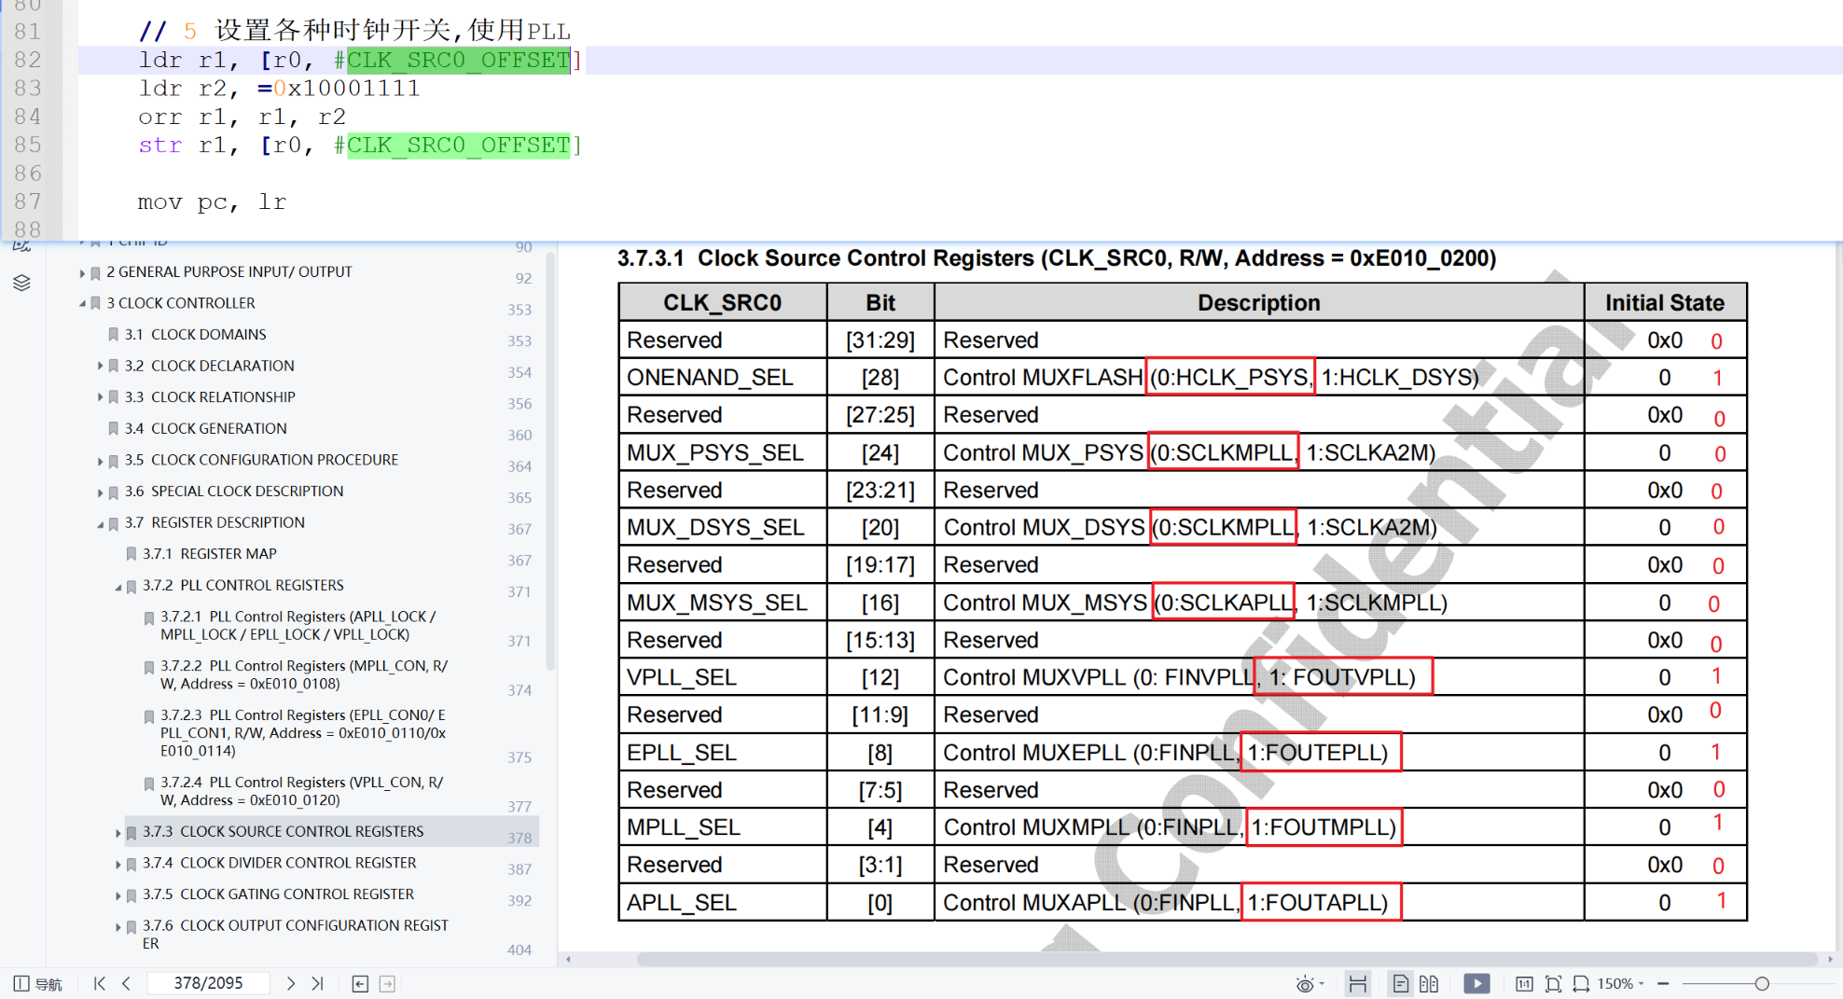Expand 3.7.6 CLOCK OUTPUT CONFIGURATION REGISTER
1843x999 pixels.
point(118,927)
